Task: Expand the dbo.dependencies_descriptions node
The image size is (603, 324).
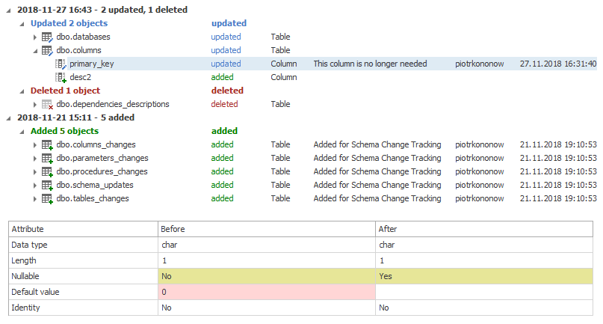Action: [x=35, y=105]
